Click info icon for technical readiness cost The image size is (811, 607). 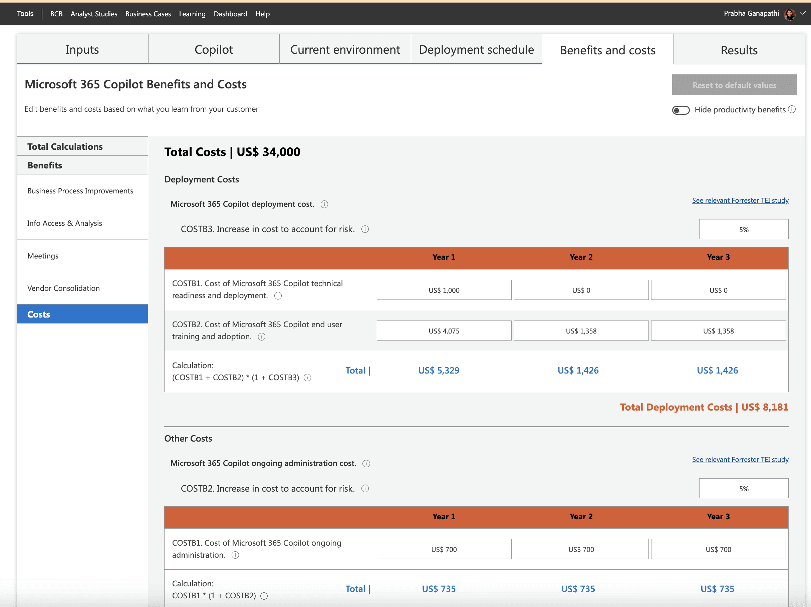[x=278, y=295]
